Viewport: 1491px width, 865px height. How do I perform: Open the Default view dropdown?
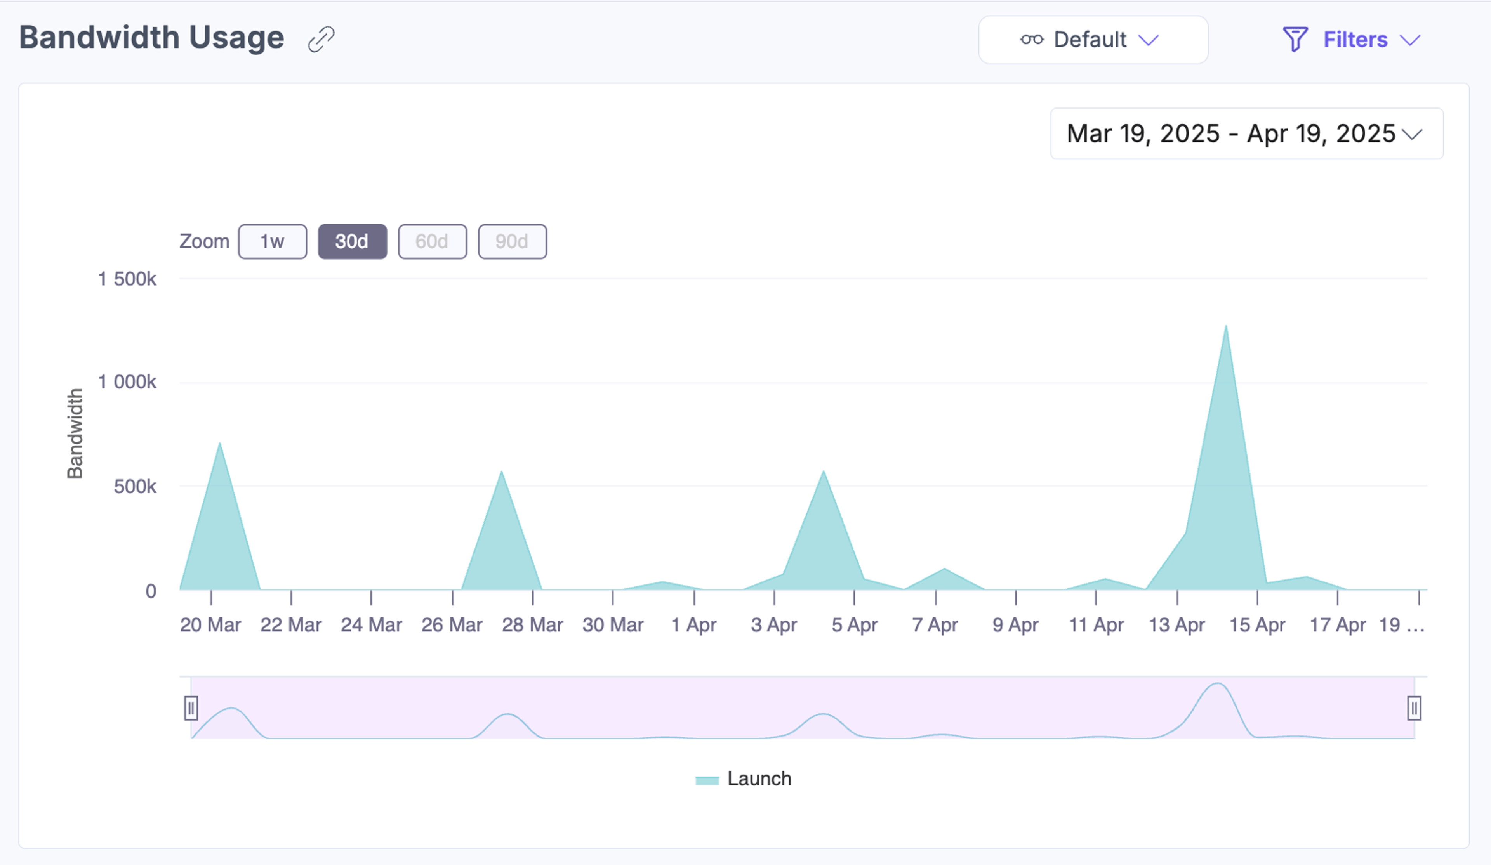1093,40
